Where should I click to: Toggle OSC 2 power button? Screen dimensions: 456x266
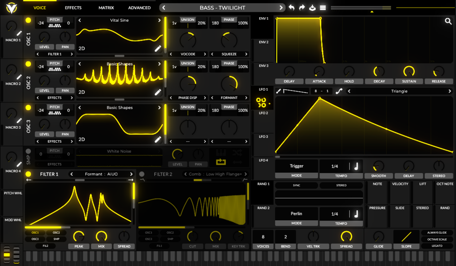pos(28,64)
